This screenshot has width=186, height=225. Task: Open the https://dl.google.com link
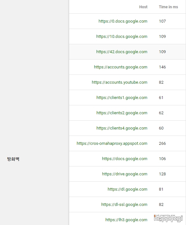pyautogui.click(x=127, y=189)
